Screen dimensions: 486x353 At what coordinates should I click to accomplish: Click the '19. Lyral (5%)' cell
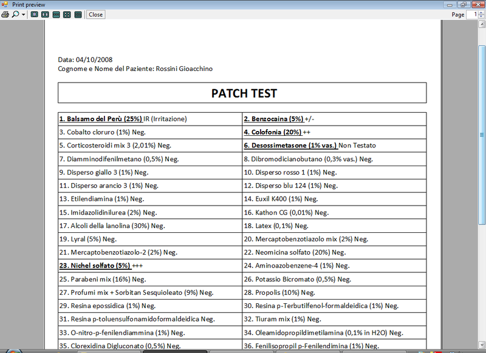pyautogui.click(x=150, y=239)
